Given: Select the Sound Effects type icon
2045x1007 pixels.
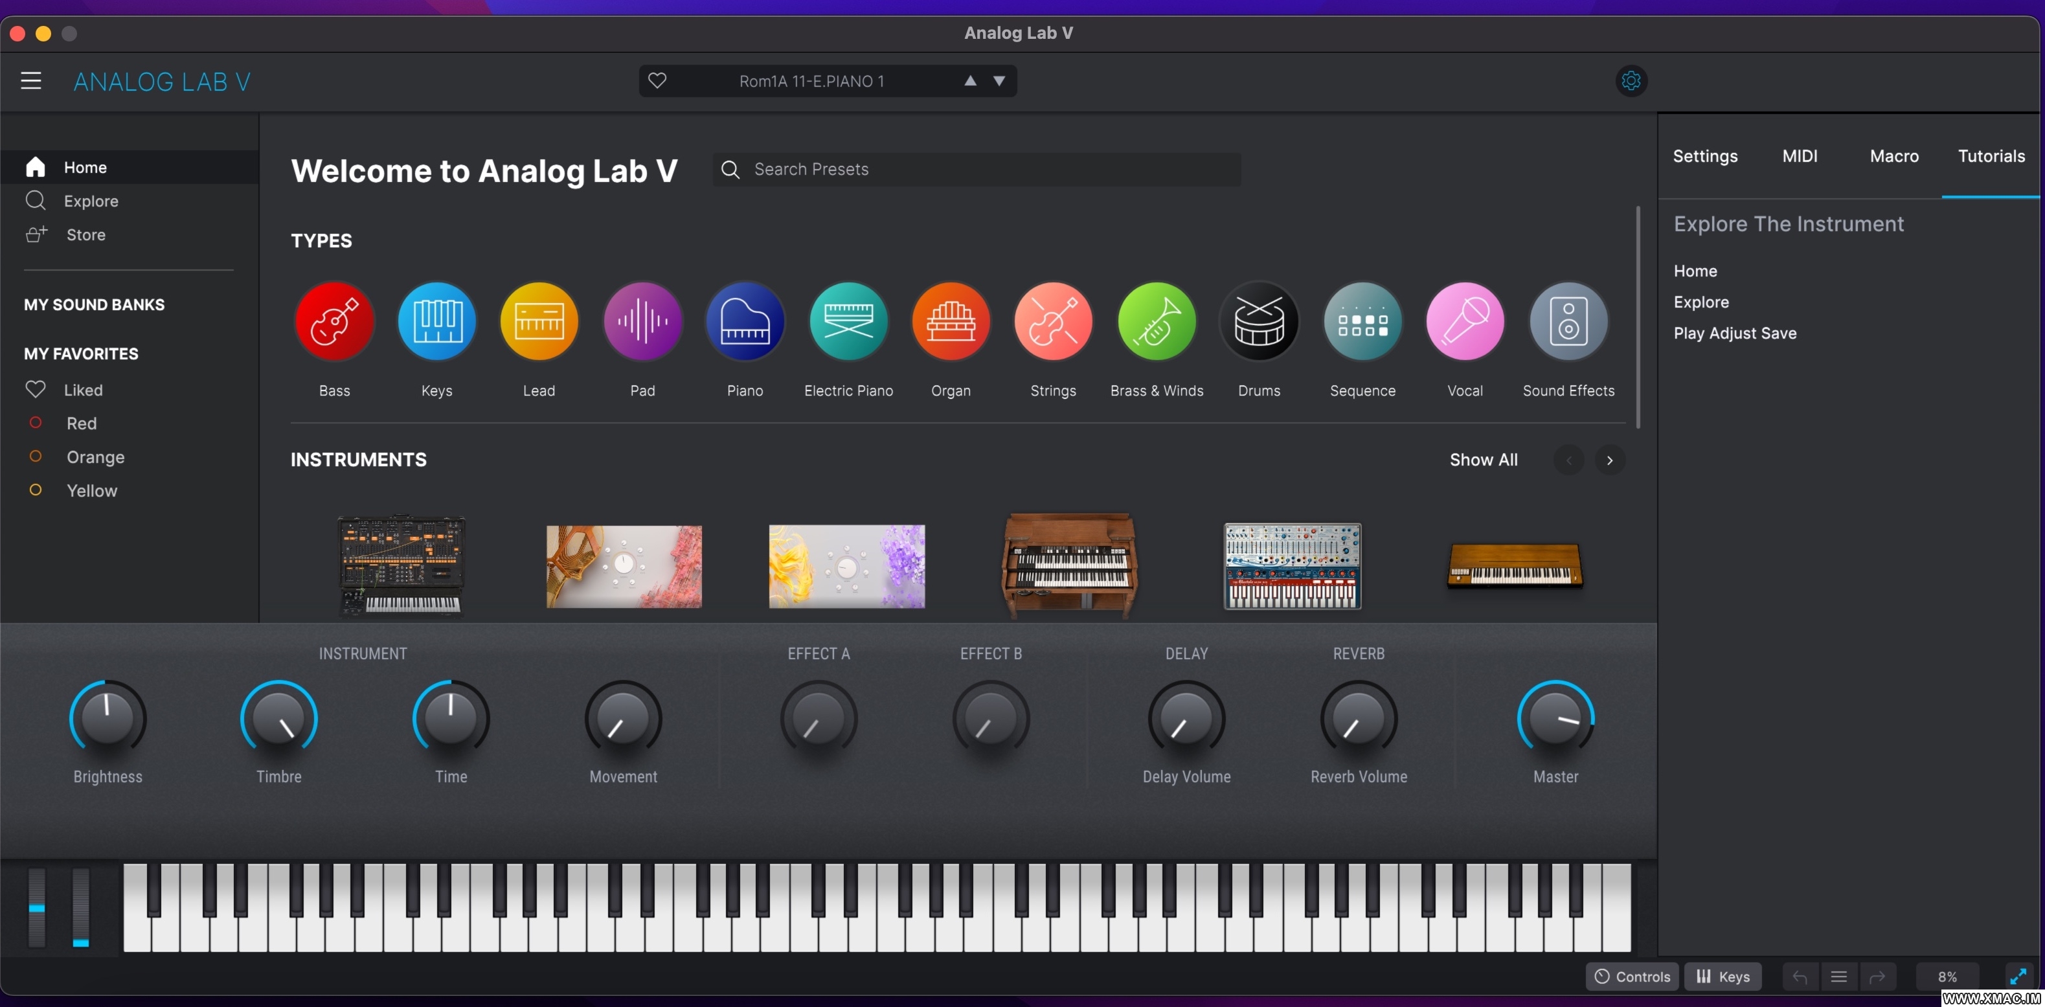Looking at the screenshot, I should [1568, 321].
